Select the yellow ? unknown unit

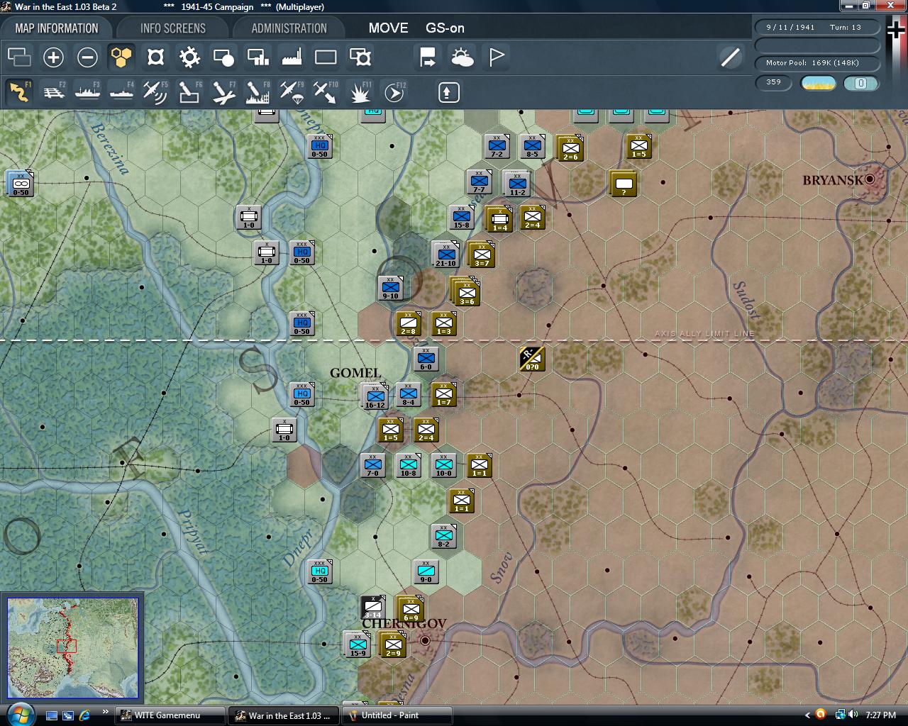(x=624, y=183)
